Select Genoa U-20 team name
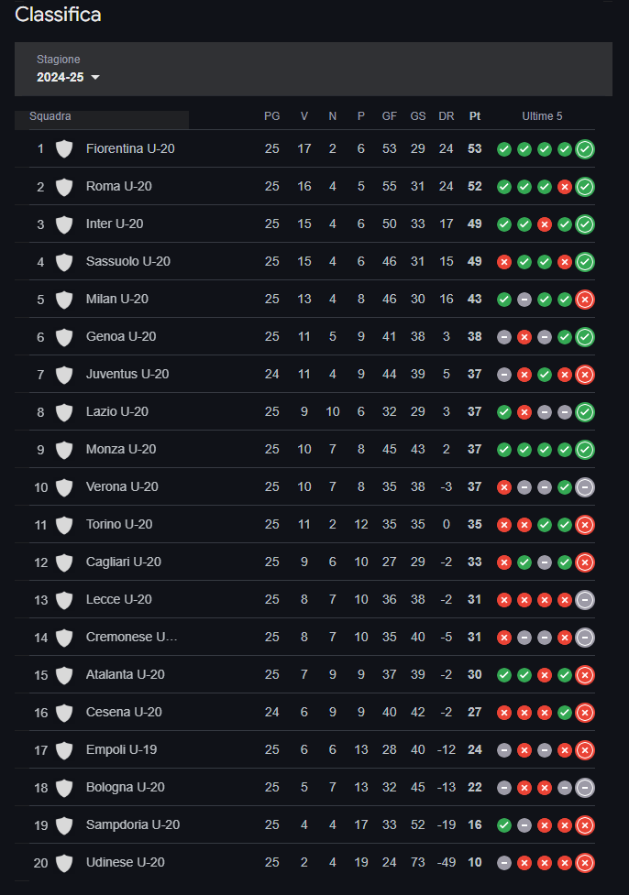Viewport: 629px width, 895px height. 121,336
